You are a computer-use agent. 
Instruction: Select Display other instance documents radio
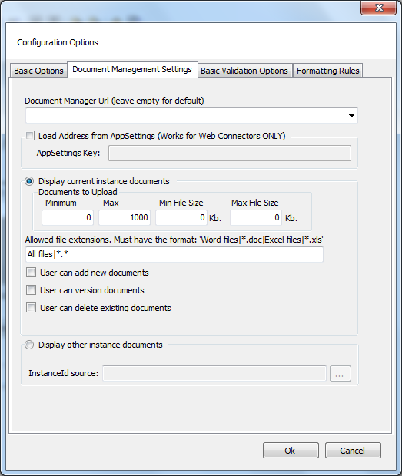tap(29, 345)
